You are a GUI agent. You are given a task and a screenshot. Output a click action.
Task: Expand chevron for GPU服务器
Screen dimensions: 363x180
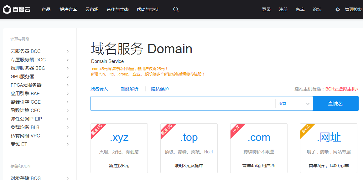68,77
